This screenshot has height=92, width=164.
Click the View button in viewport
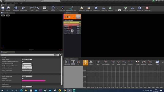[3, 15]
